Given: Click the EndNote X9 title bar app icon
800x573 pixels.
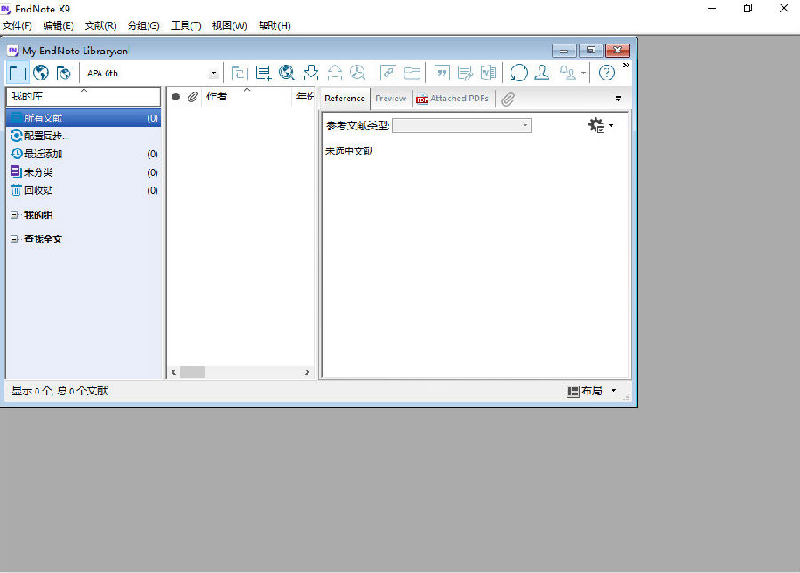Looking at the screenshot, I should [x=5, y=9].
